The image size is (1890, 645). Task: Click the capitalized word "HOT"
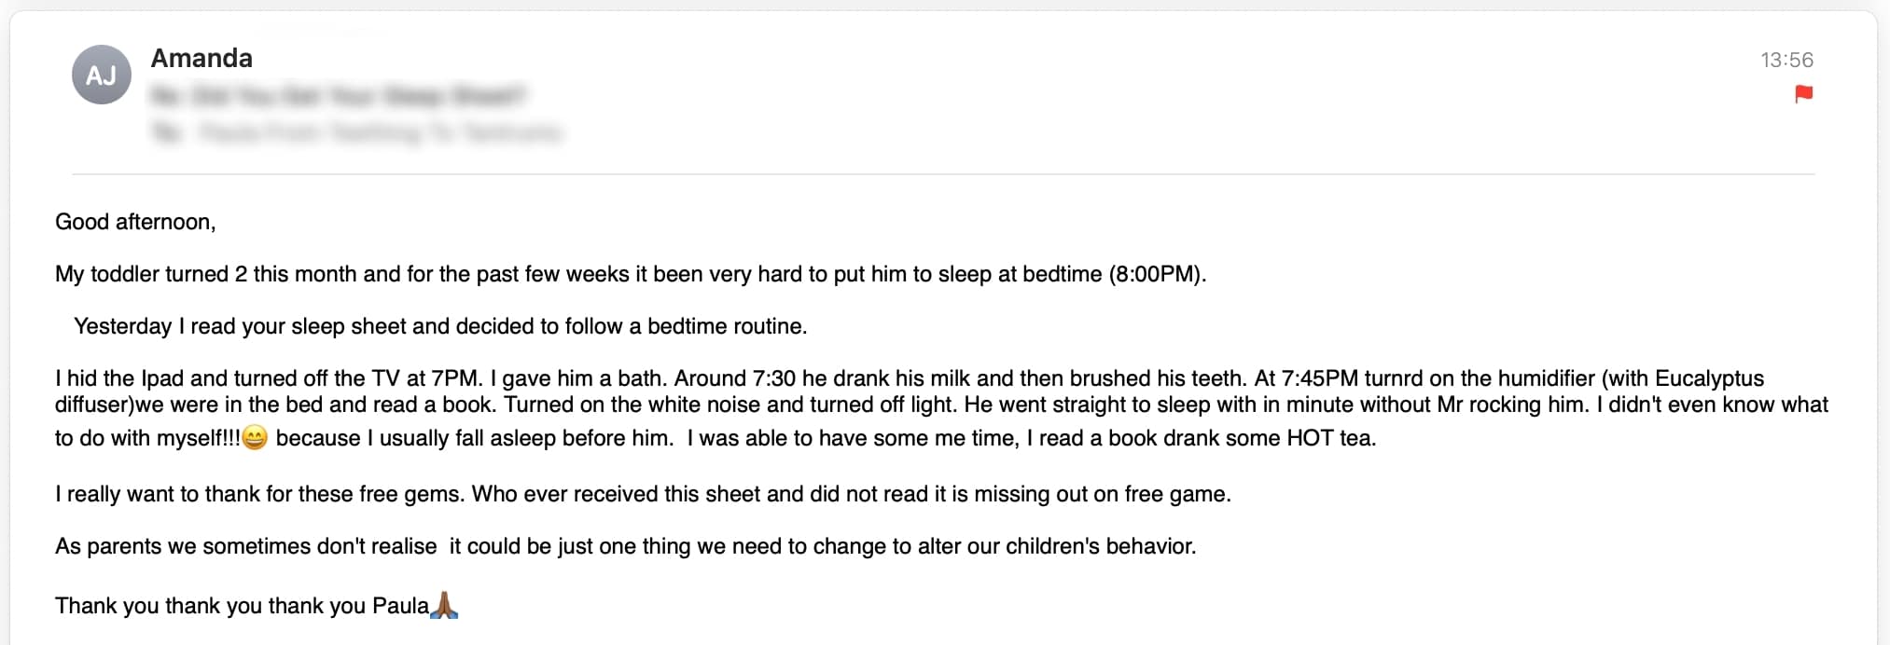click(x=1310, y=438)
